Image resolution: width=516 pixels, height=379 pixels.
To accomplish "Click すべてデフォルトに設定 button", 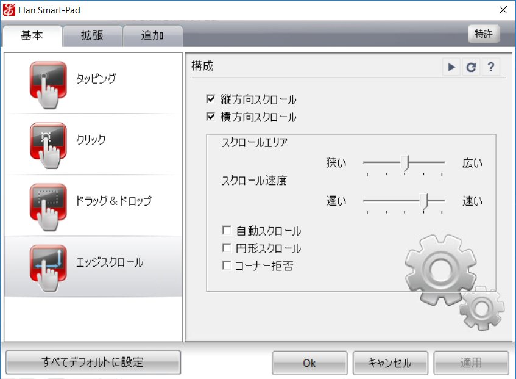I will point(93,362).
